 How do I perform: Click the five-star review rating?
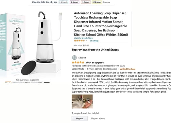[x=78, y=63]
